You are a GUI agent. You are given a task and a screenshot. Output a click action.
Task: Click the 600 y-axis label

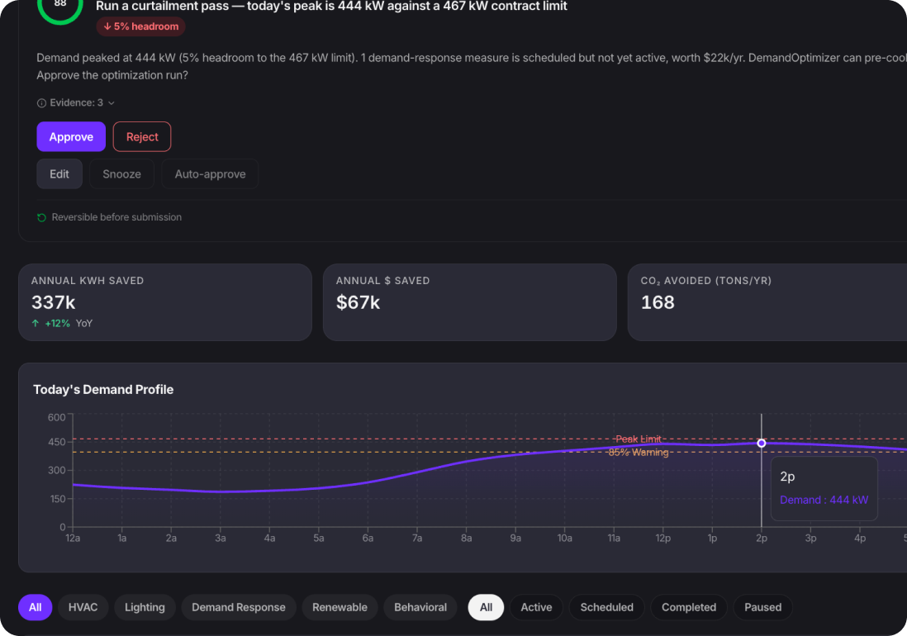(x=57, y=417)
